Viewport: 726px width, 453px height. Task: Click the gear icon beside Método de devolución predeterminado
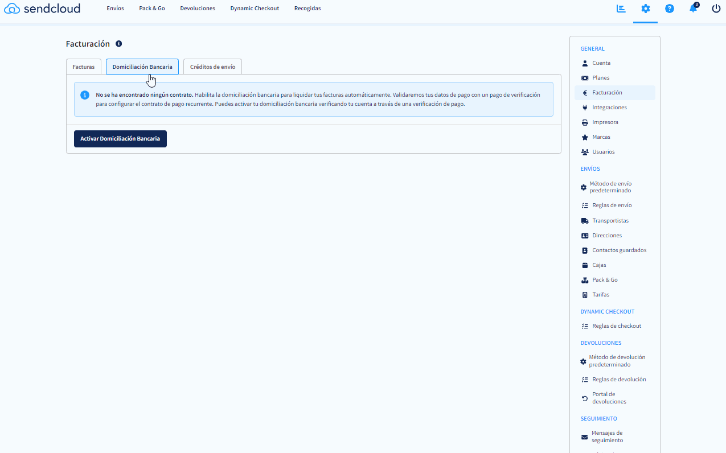[583, 361]
